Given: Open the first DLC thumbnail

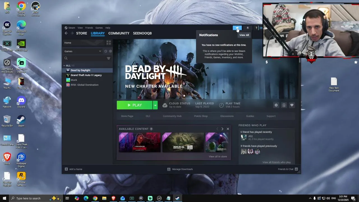Looking at the screenshot, I should pos(140,143).
